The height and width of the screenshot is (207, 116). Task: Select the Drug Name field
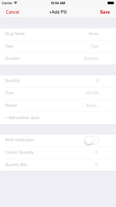(x=58, y=34)
